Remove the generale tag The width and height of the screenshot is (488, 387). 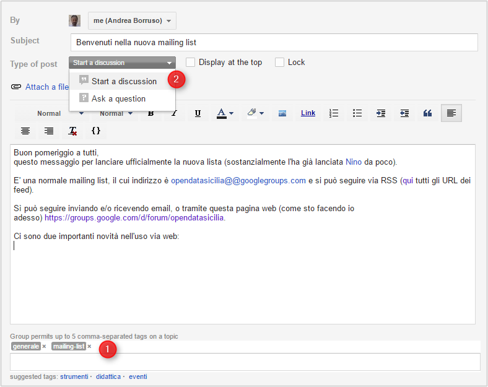pyautogui.click(x=44, y=347)
